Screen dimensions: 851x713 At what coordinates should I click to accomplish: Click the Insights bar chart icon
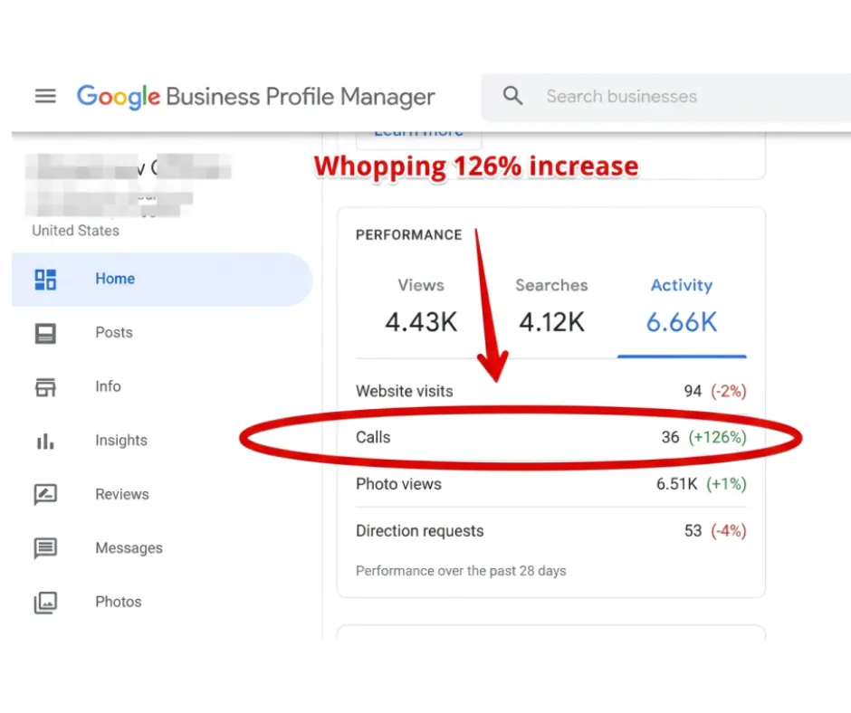[x=45, y=442]
